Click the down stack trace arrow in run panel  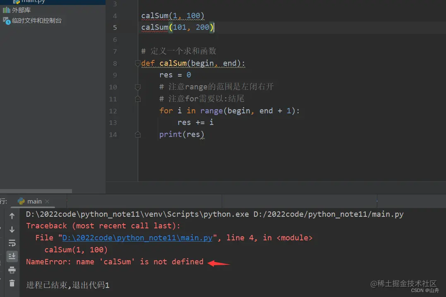(x=12, y=230)
